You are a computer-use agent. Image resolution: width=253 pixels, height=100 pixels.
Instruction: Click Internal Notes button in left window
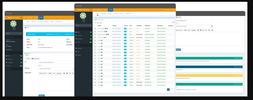coord(36,59)
